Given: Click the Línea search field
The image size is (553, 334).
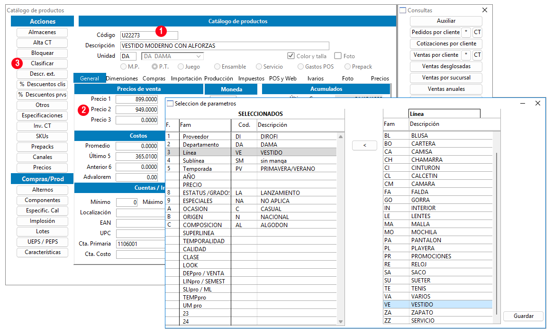Looking at the screenshot, I should pyautogui.click(x=444, y=114).
